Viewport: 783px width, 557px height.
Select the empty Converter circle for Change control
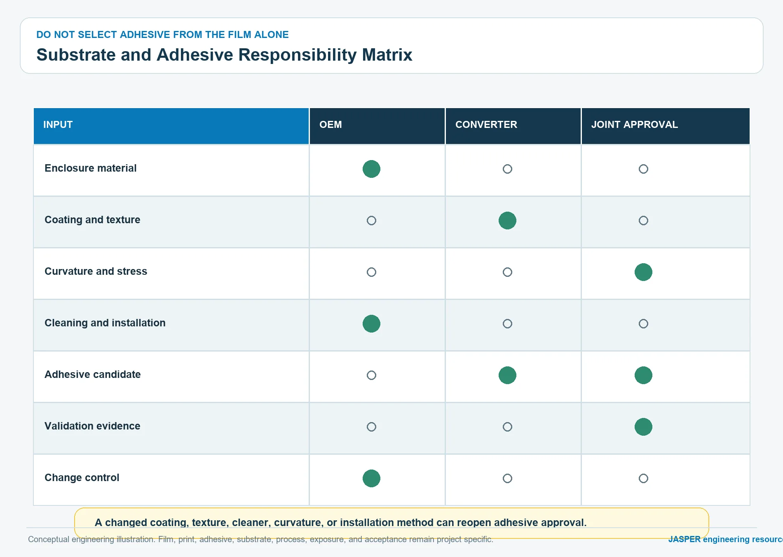(507, 478)
